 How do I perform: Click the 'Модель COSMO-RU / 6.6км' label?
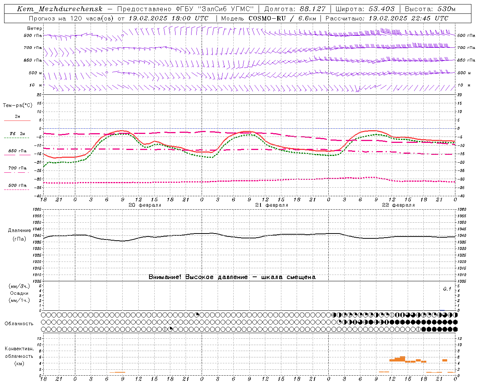pos(268,18)
